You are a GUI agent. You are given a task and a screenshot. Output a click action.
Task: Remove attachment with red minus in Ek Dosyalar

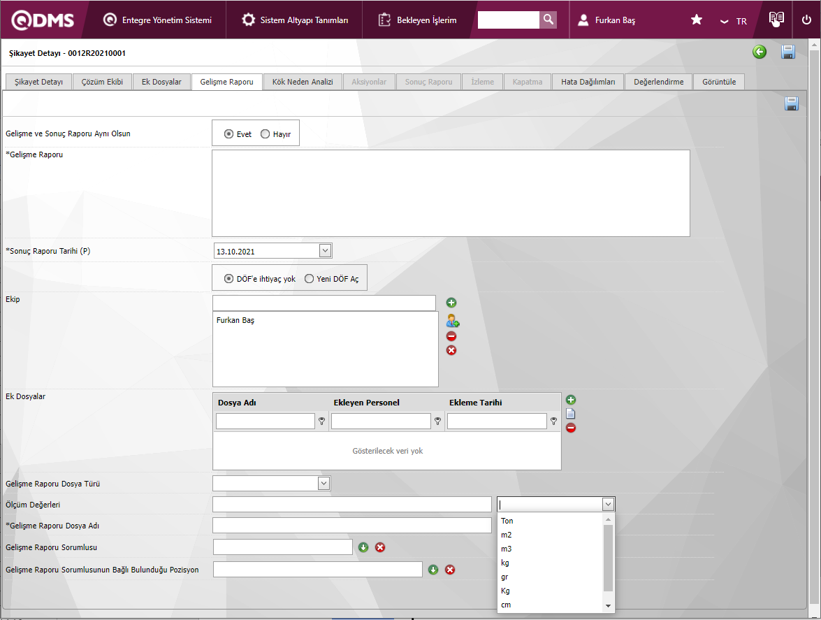tap(571, 428)
